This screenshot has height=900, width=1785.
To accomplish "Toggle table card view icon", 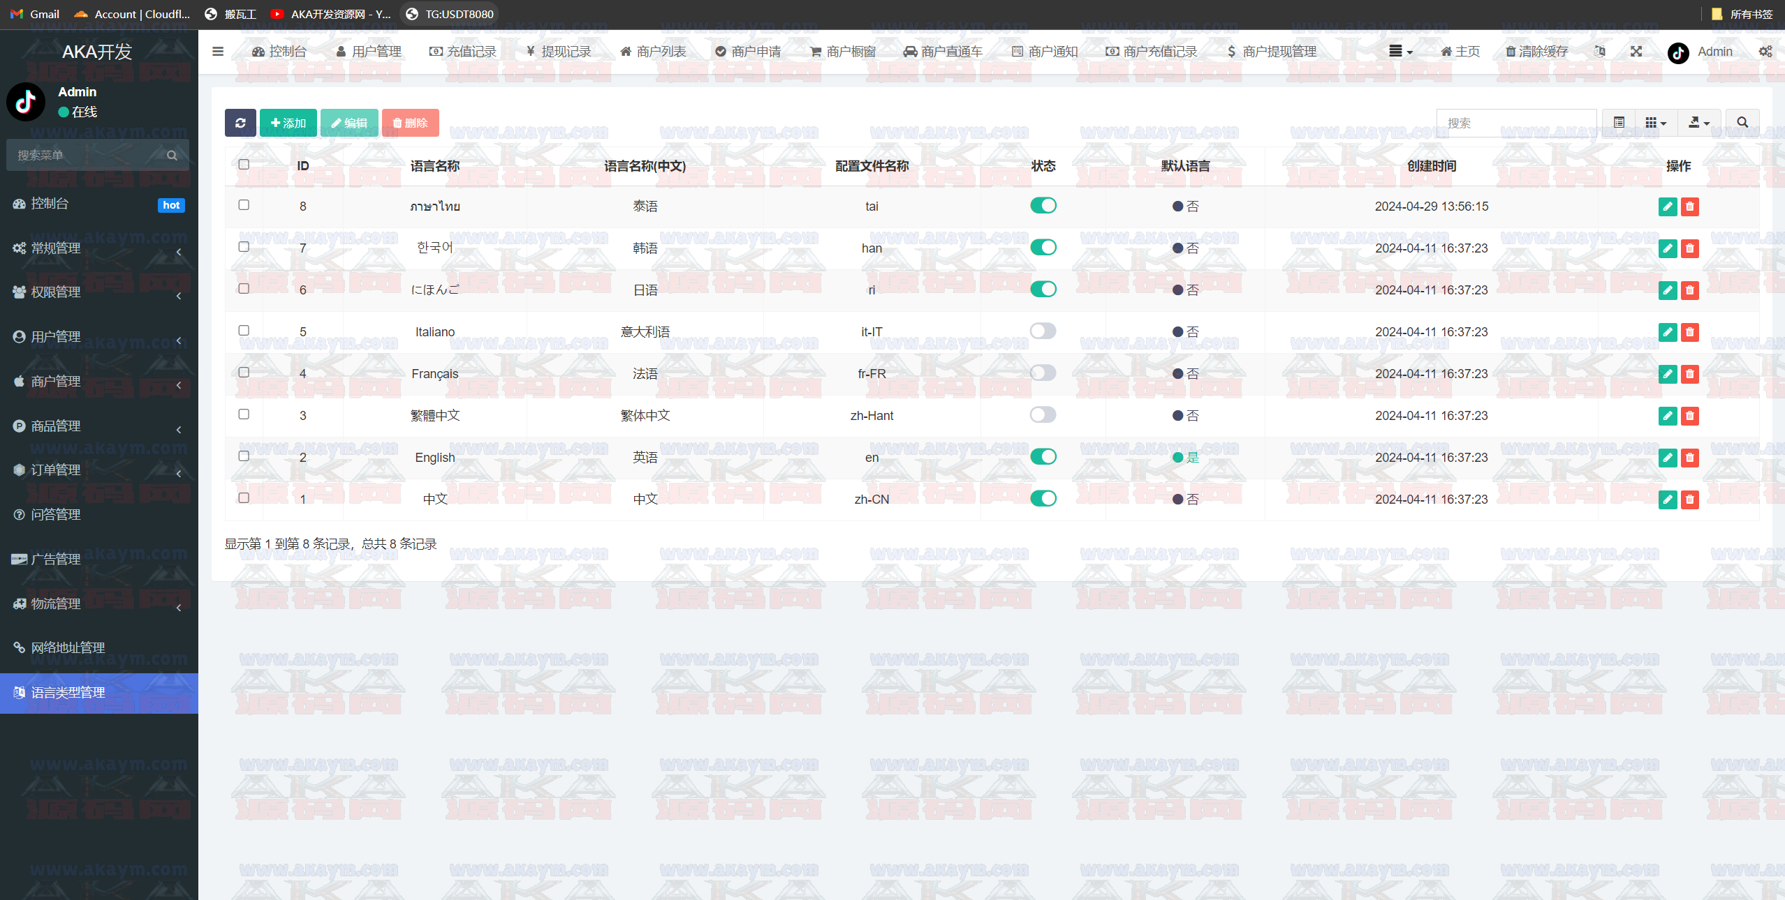I will click(x=1619, y=123).
